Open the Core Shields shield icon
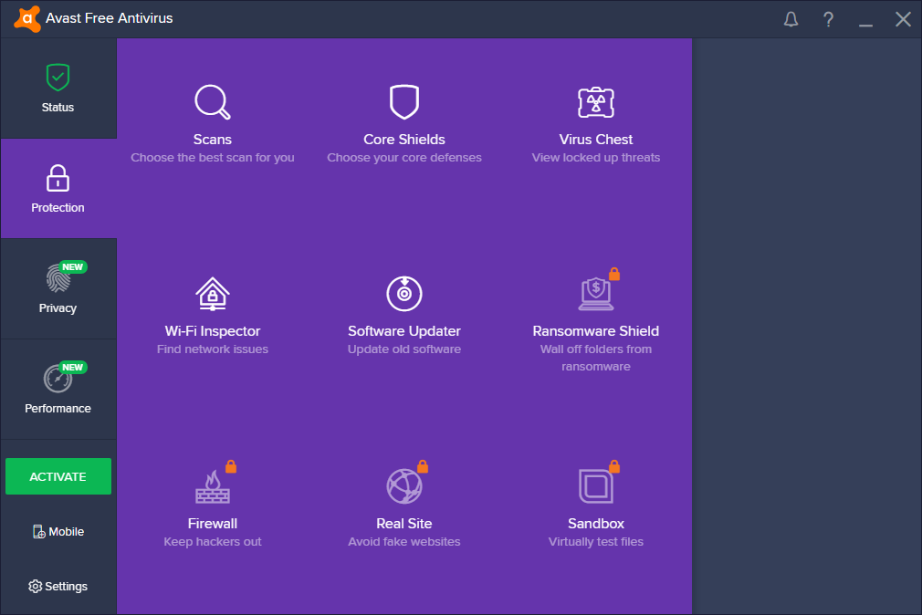This screenshot has width=922, height=615. coord(404,101)
